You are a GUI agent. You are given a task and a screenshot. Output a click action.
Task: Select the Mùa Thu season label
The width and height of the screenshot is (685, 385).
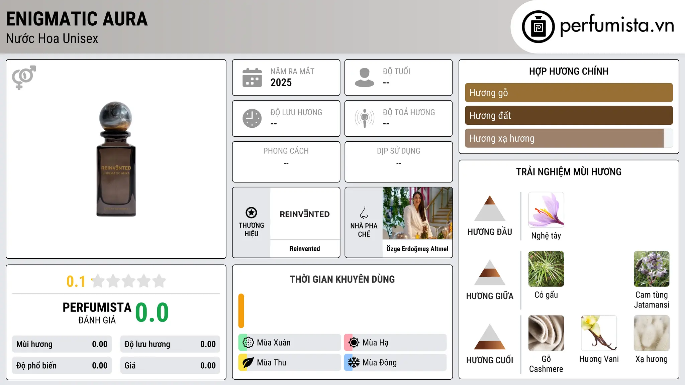(272, 363)
